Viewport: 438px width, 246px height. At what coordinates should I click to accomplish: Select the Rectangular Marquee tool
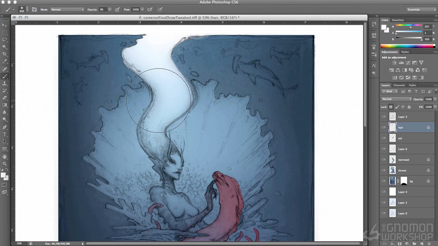point(5,32)
